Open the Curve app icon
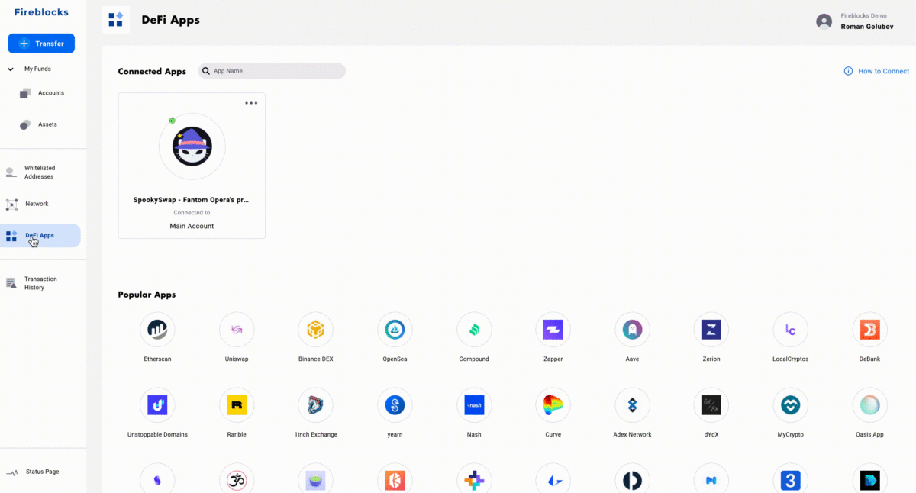Screen dimensions: 916x493 pos(553,405)
